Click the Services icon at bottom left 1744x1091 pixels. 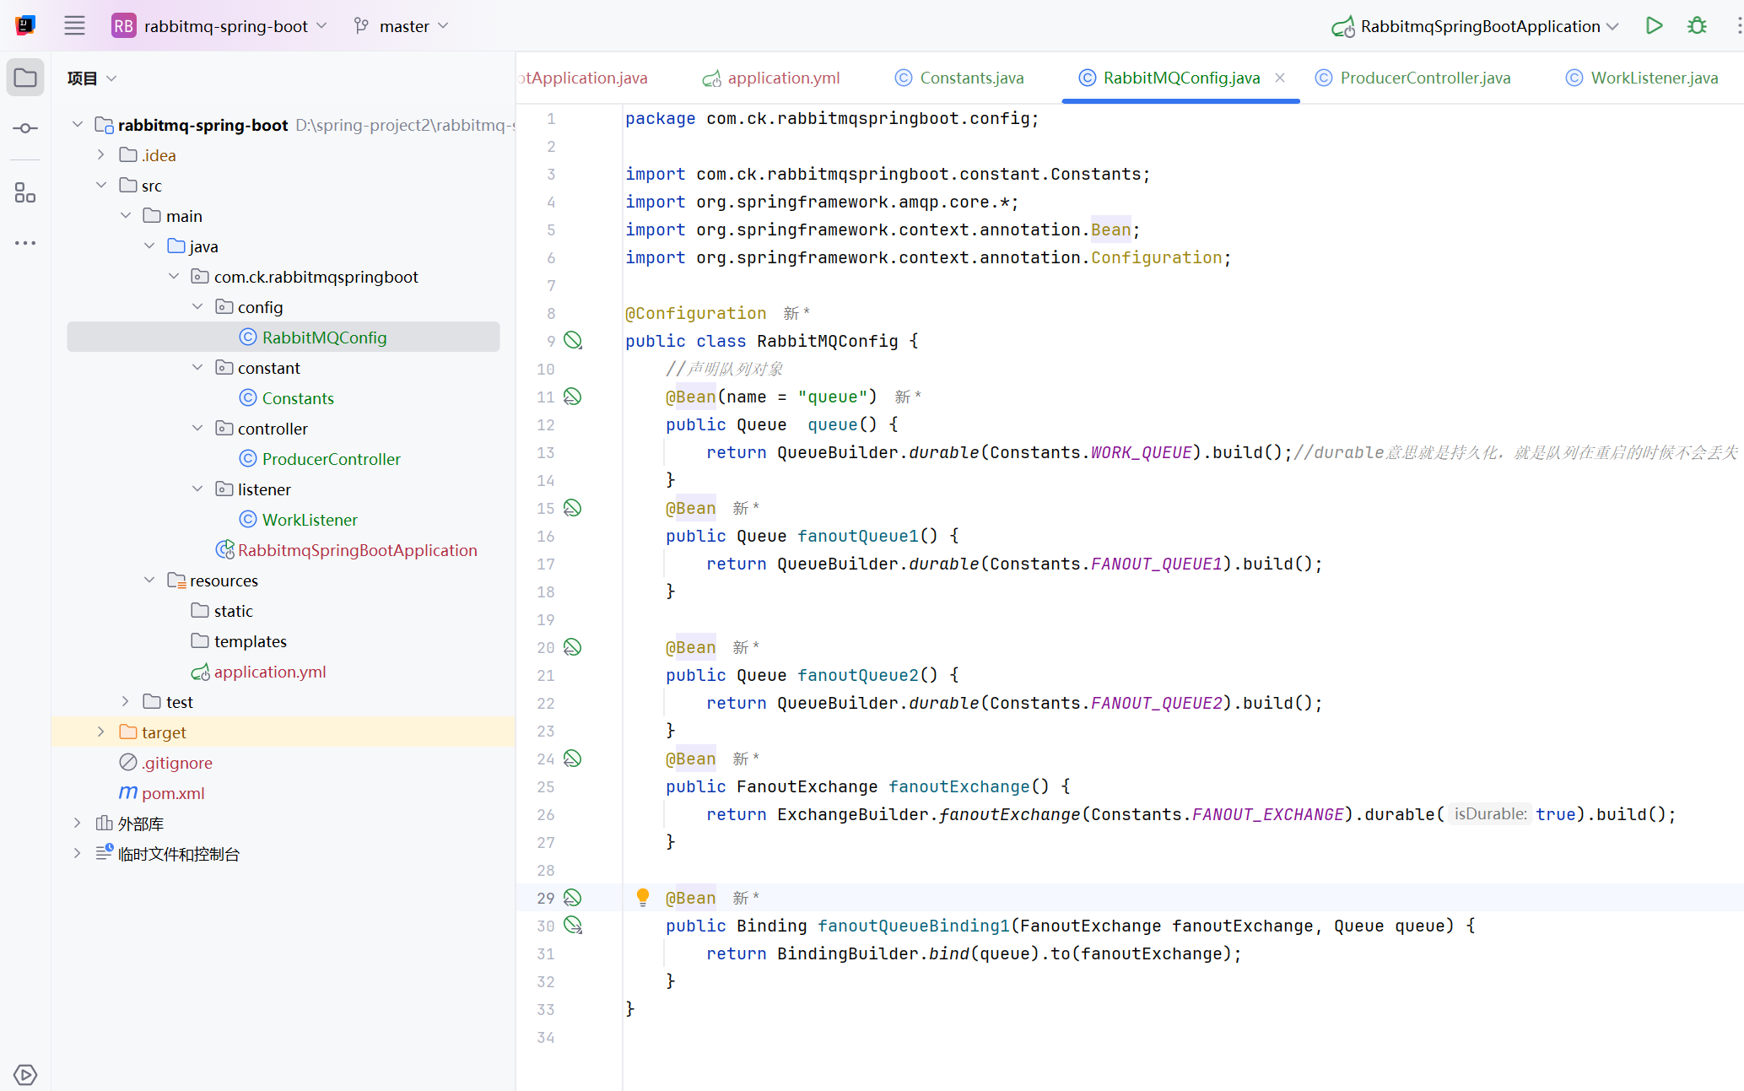[25, 1074]
